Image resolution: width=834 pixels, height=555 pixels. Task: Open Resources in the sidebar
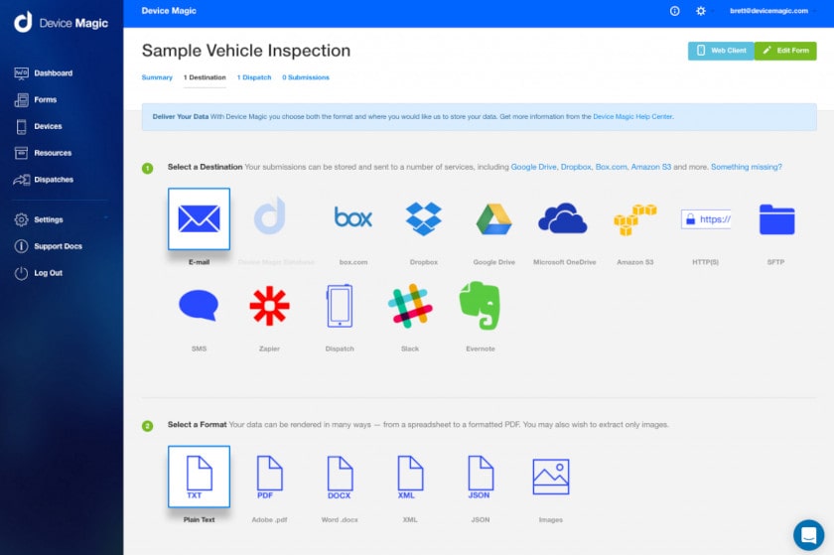43,153
